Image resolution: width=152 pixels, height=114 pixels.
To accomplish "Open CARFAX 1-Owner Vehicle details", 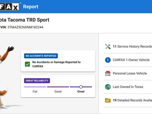I will (x=128, y=60).
